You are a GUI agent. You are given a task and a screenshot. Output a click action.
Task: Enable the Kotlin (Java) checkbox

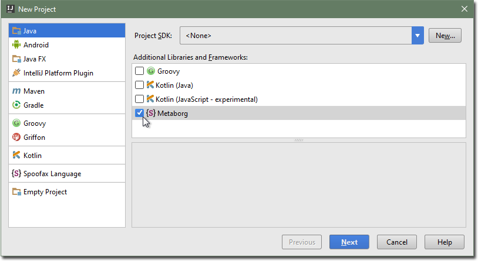[139, 85]
